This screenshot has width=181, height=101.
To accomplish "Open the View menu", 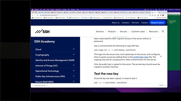I will pyautogui.click(x=48, y=10).
